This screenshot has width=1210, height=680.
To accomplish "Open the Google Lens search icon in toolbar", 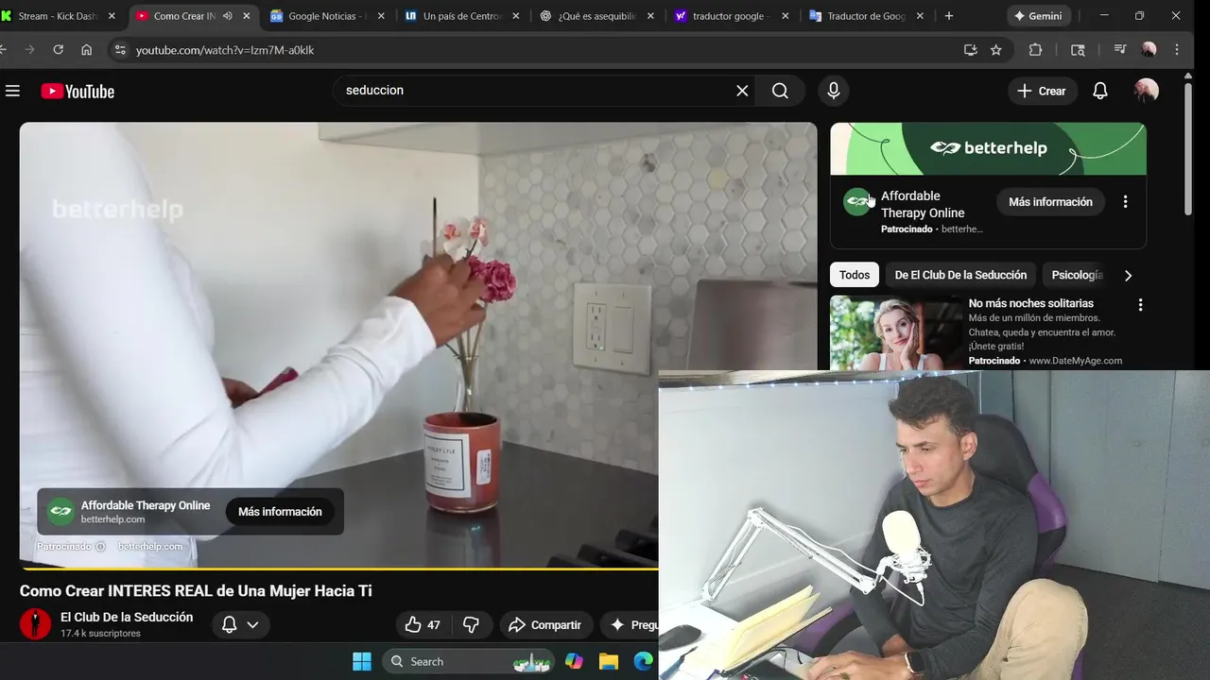I will [x=1078, y=50].
